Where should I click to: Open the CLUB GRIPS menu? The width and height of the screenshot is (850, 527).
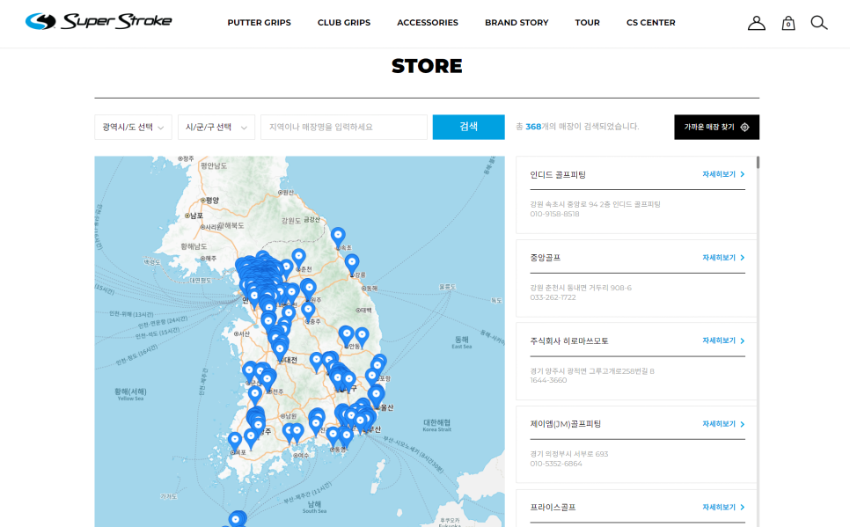tap(344, 23)
